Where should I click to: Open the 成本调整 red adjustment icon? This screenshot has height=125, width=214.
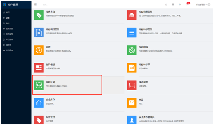tap(132, 85)
